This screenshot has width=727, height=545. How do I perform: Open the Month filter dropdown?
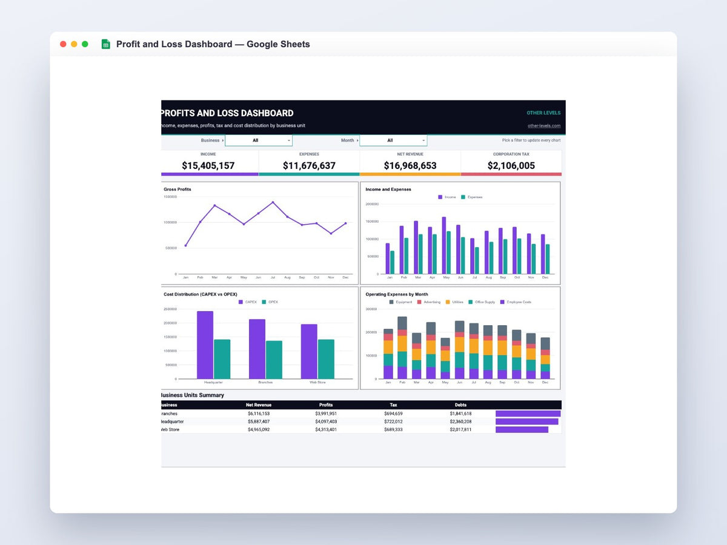point(393,140)
